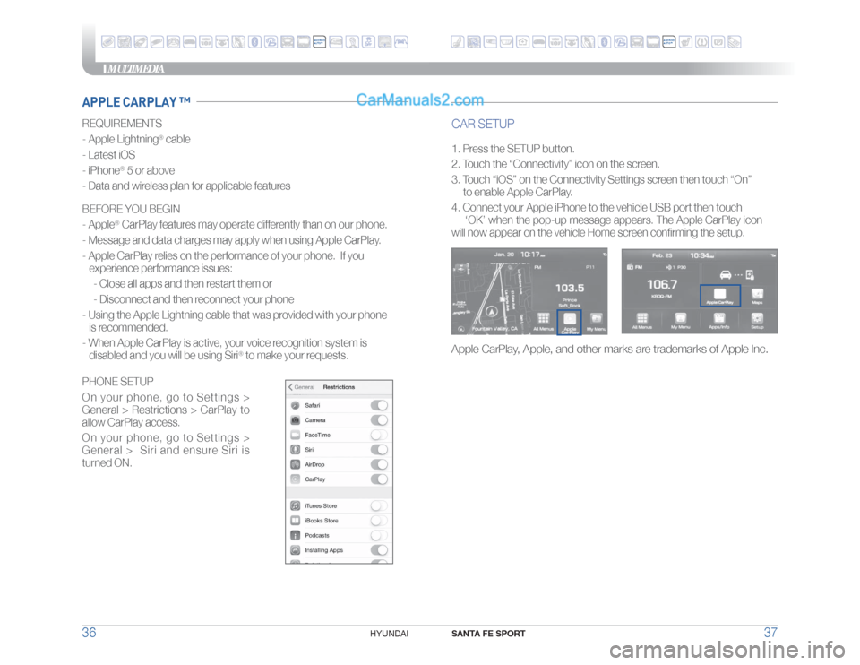Turn on the Podcasts switch
Viewport: 860px width, 665px height.
tap(379, 536)
